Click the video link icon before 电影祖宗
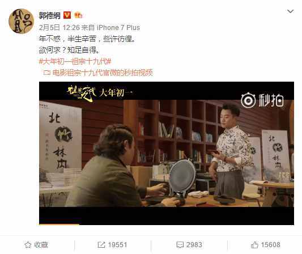 pyautogui.click(x=47, y=73)
